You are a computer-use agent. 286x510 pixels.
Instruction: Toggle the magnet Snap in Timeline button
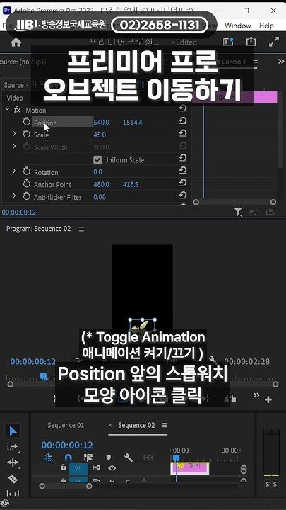[x=68, y=458]
